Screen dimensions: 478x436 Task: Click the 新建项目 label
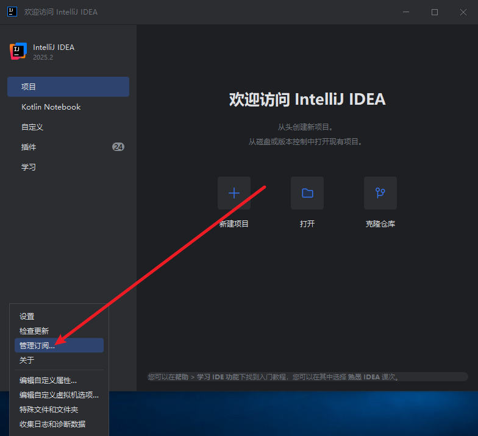tap(234, 224)
